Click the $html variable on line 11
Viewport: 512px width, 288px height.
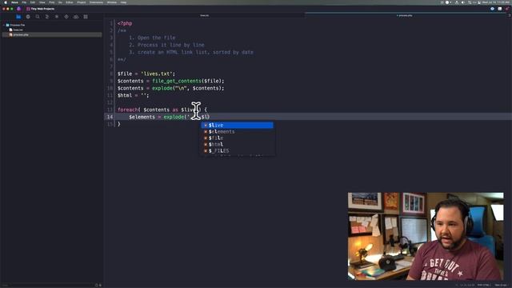125,95
